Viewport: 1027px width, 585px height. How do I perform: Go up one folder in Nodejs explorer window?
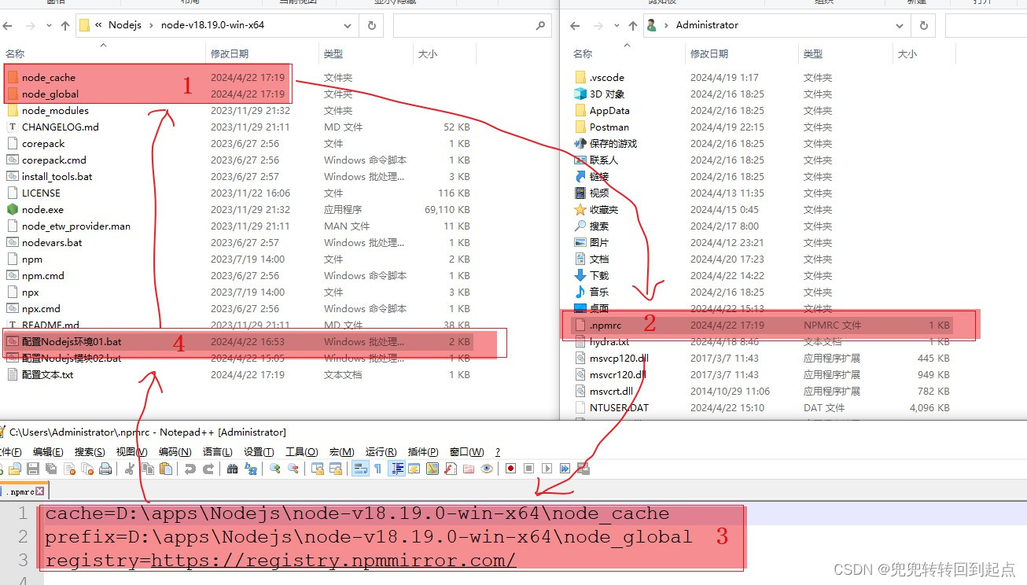(65, 26)
